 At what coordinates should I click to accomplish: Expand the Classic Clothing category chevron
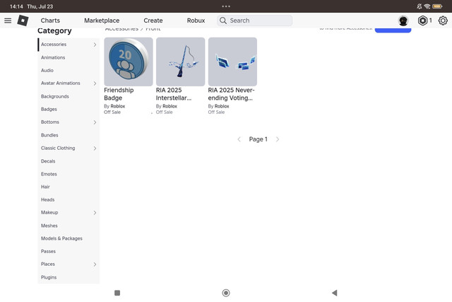point(95,148)
